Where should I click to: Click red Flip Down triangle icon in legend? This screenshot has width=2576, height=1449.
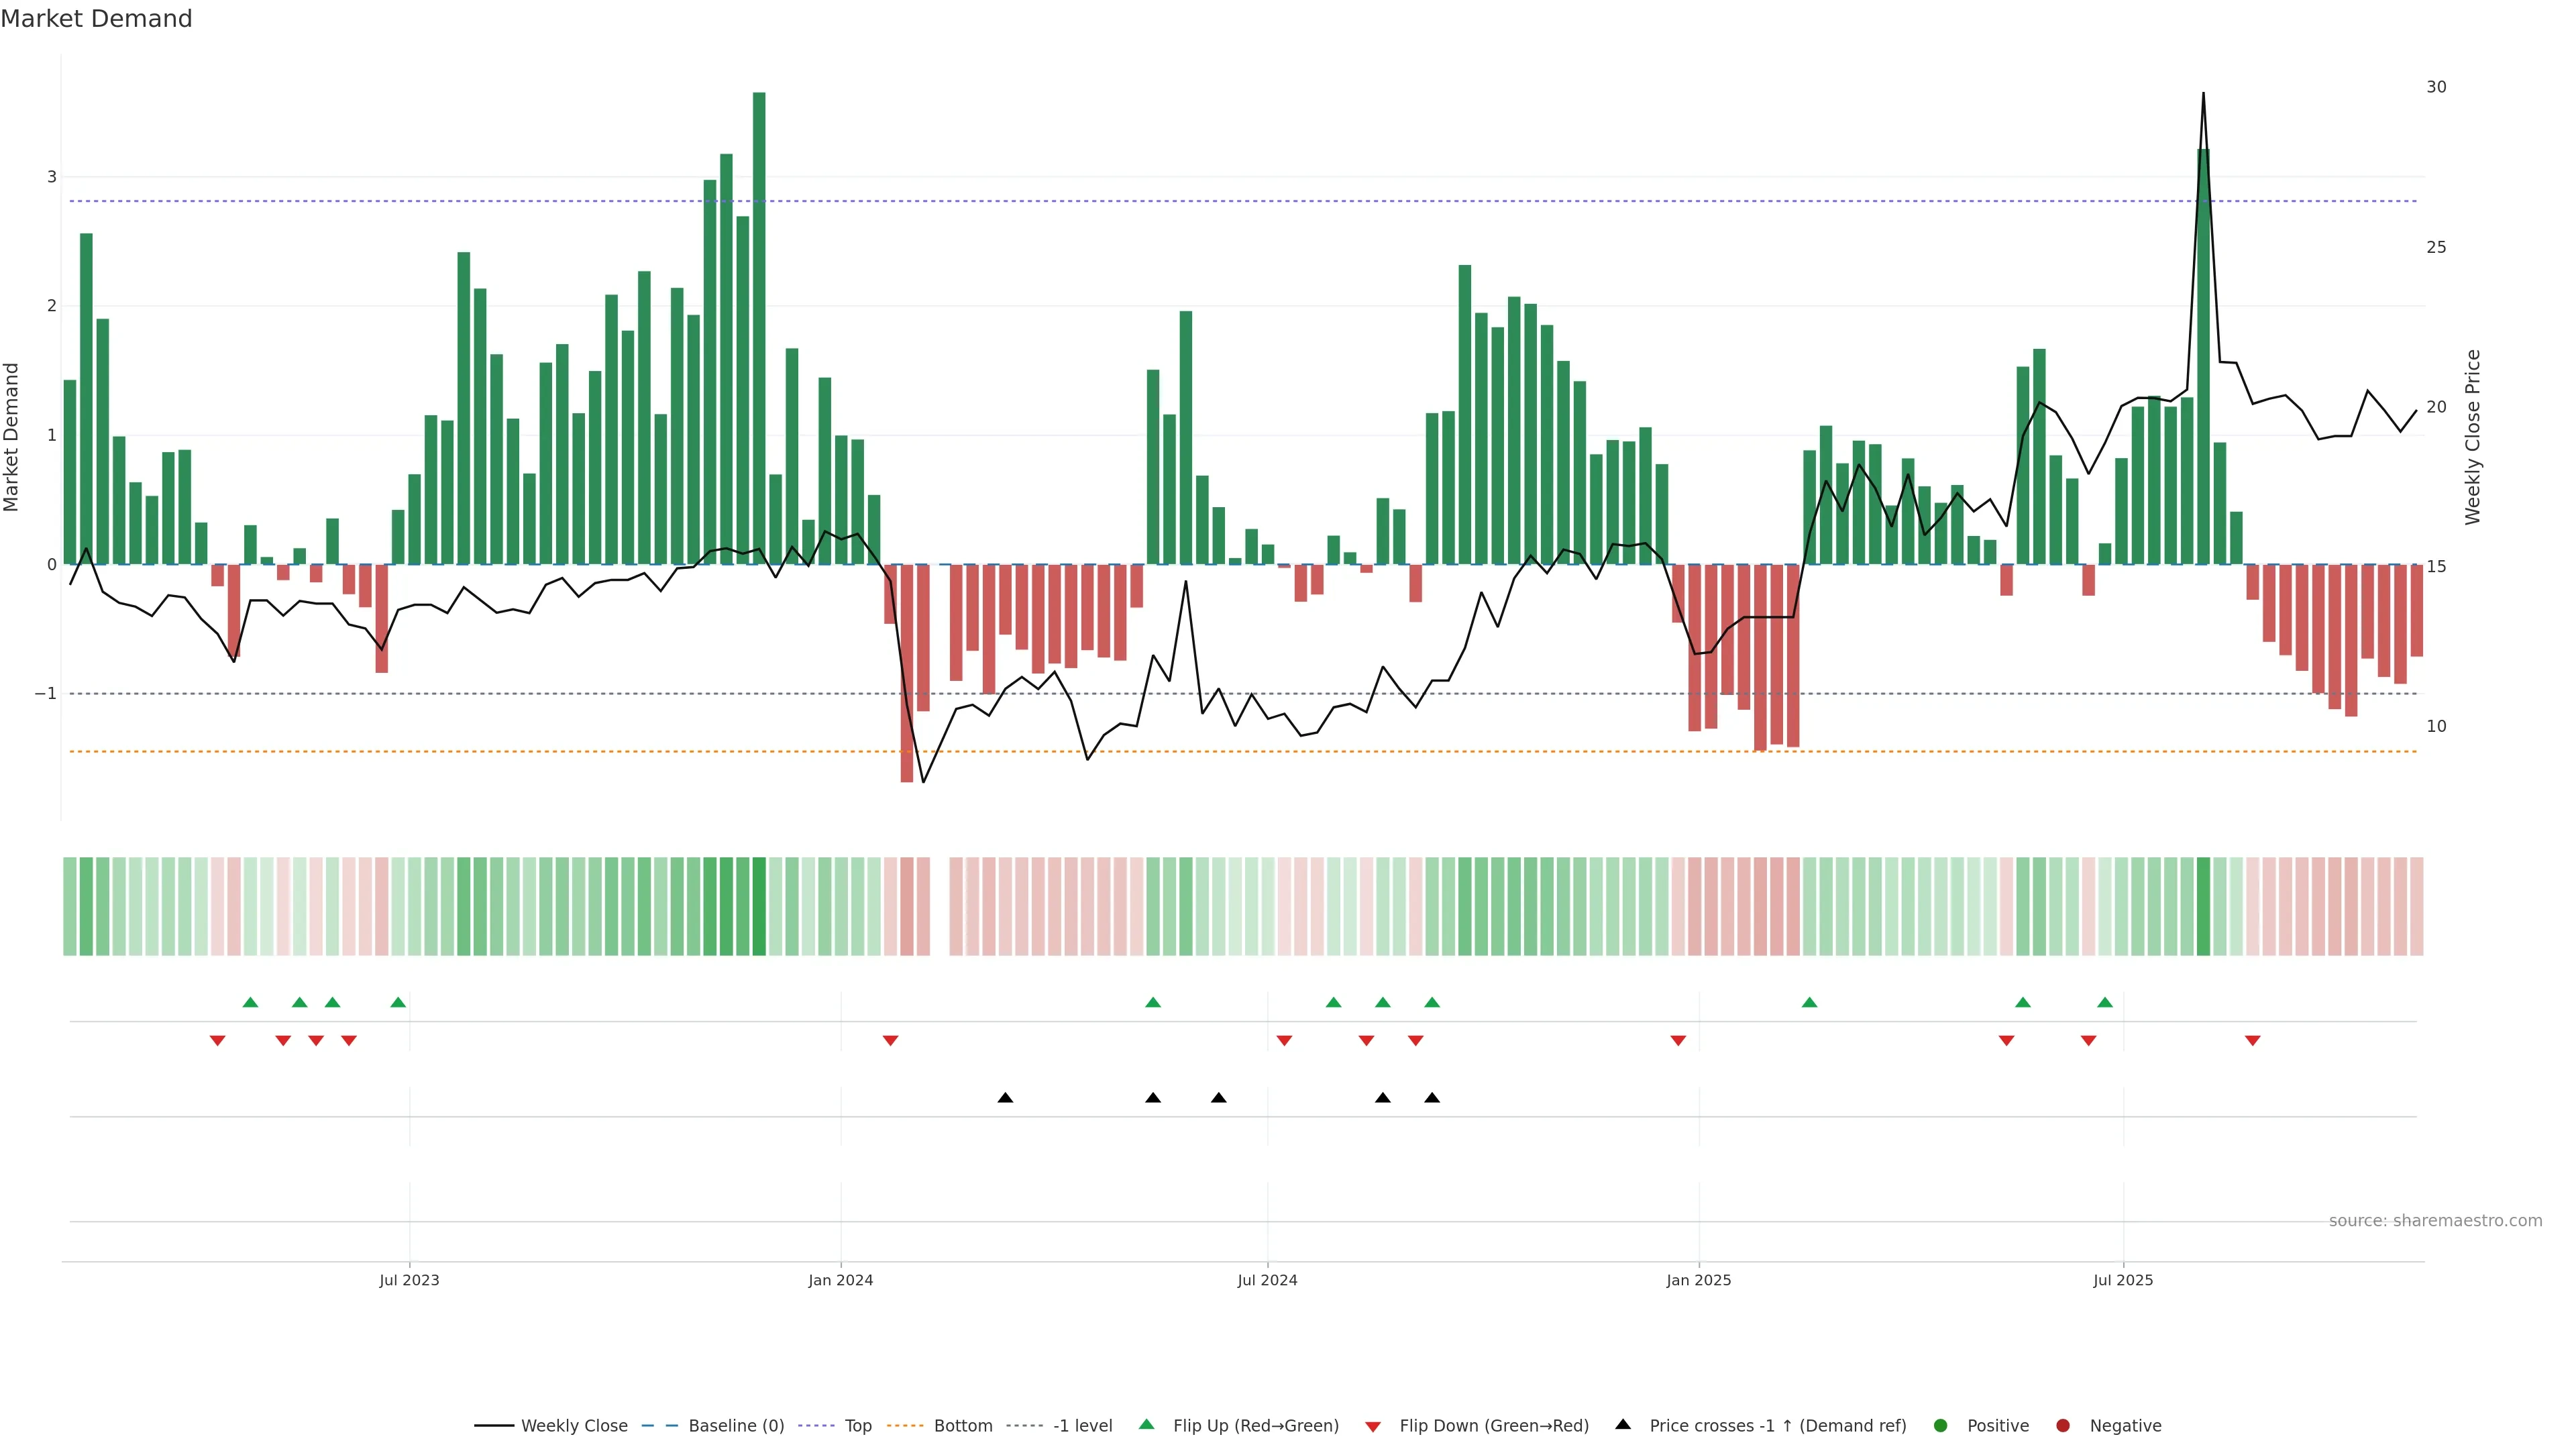(x=1373, y=1426)
